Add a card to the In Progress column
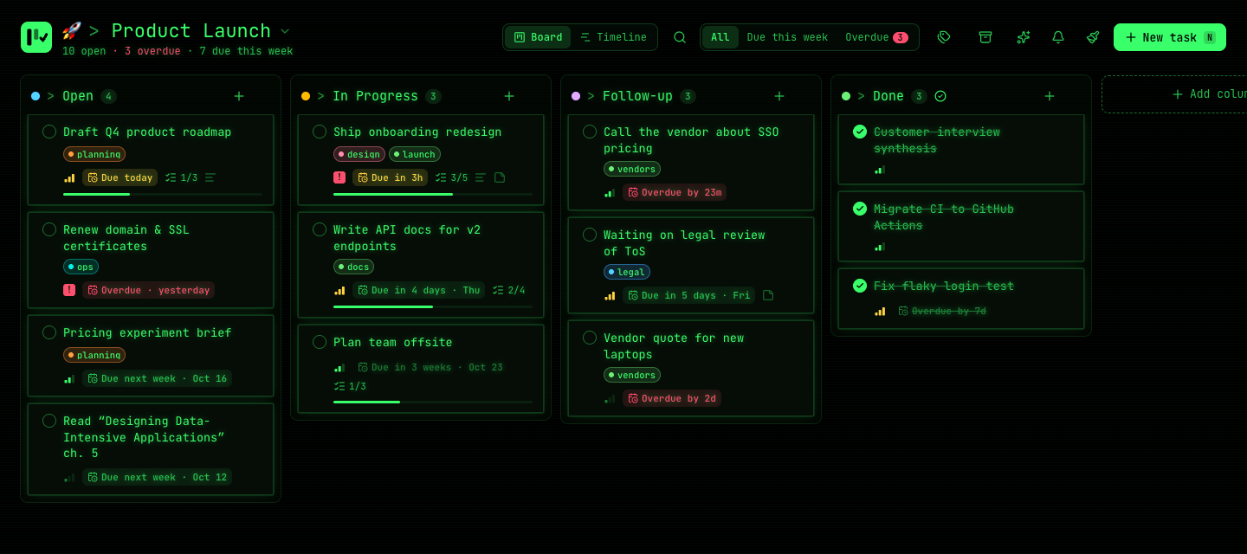Screen dimensions: 1247x554 click(x=509, y=96)
